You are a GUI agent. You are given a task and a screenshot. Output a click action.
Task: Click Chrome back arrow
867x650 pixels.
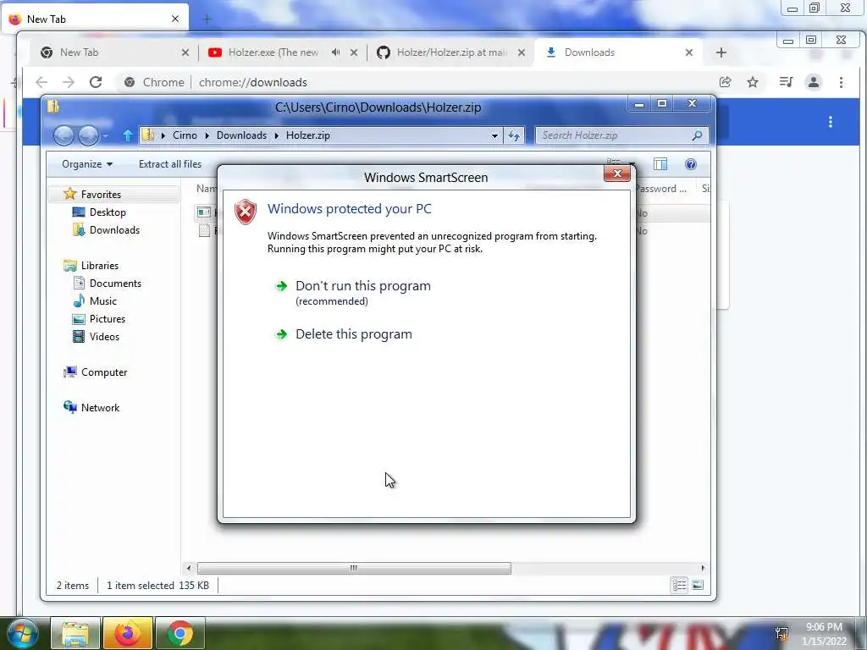tap(41, 82)
